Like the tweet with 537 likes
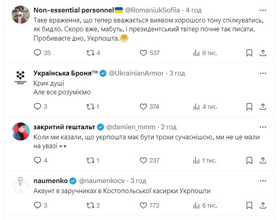Screen dimensions: 278x220 coord(144,53)
